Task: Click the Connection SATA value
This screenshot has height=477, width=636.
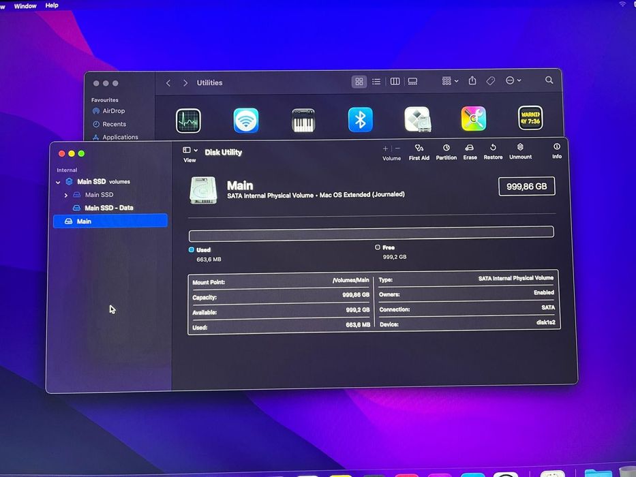Action: click(548, 307)
